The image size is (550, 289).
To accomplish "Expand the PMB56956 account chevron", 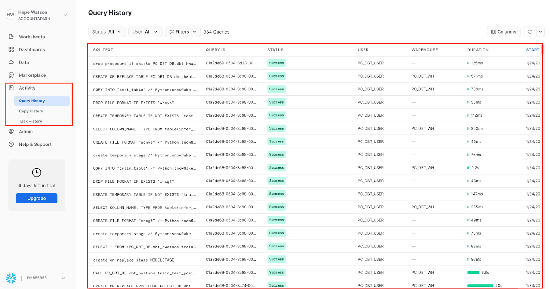I will click(64, 278).
